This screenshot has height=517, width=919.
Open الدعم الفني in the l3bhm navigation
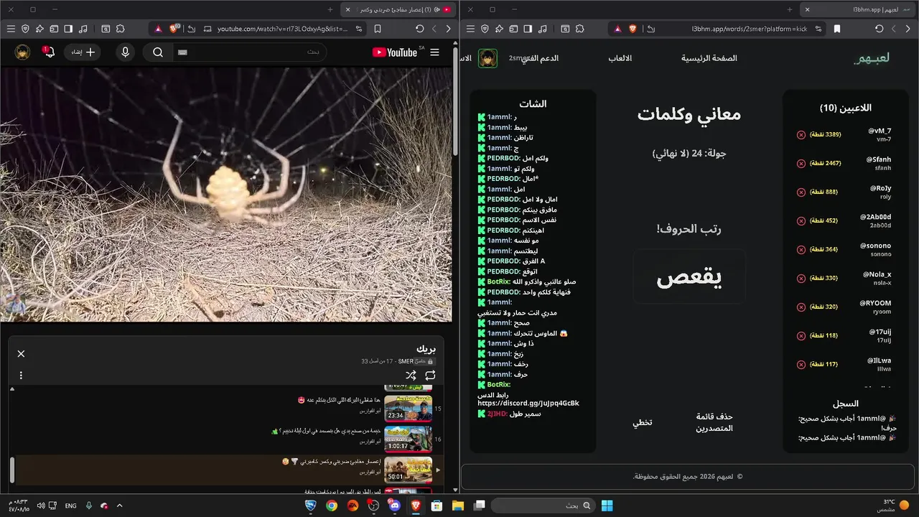(x=539, y=58)
